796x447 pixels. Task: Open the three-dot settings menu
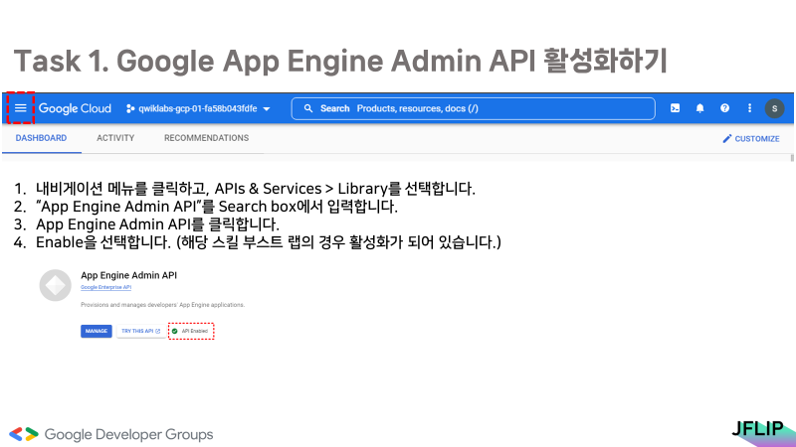[x=750, y=108]
